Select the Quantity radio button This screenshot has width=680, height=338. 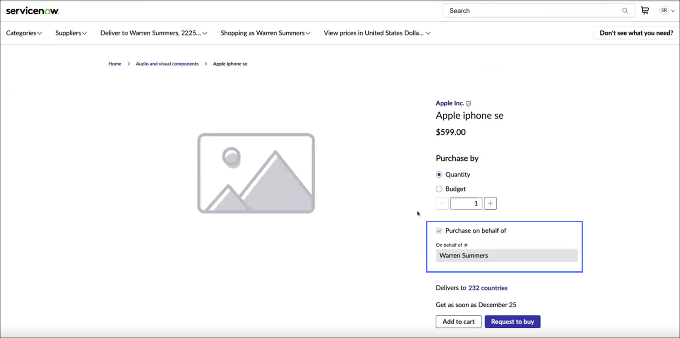439,175
